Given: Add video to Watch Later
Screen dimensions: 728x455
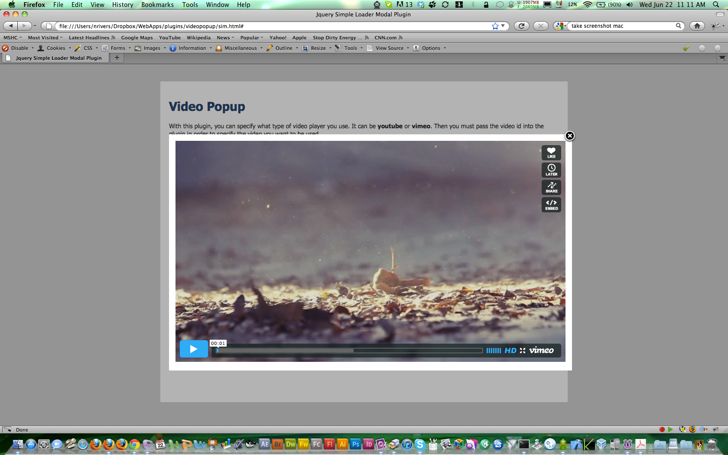Looking at the screenshot, I should tap(551, 170).
